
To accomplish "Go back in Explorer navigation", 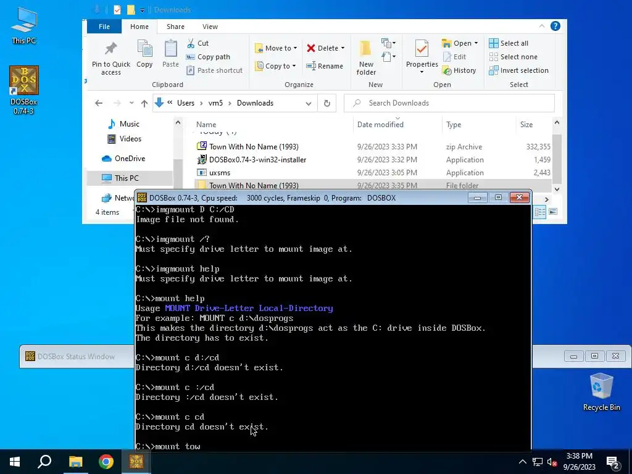I will 99,103.
